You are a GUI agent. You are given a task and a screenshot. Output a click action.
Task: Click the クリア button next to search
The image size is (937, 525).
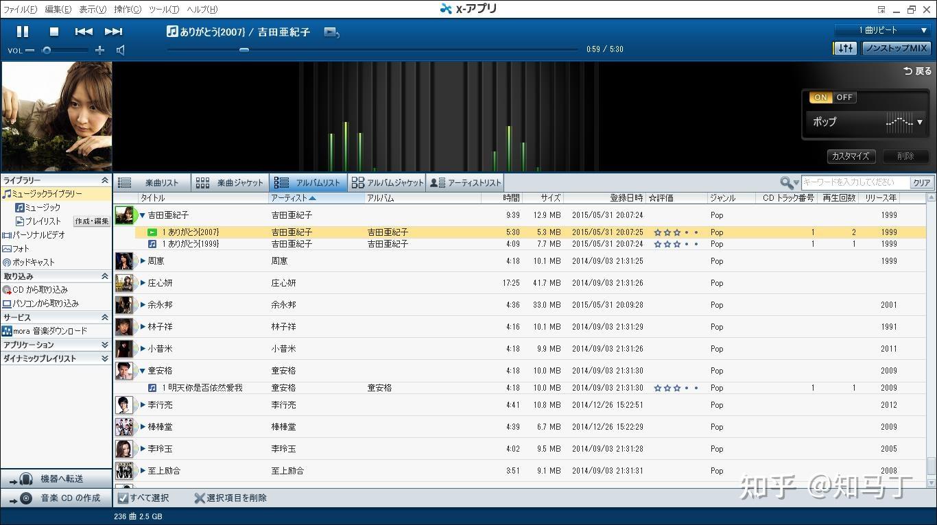921,182
